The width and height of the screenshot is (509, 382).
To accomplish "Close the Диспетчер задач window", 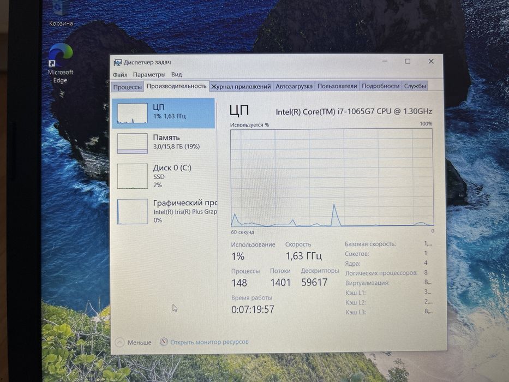I will coord(431,61).
